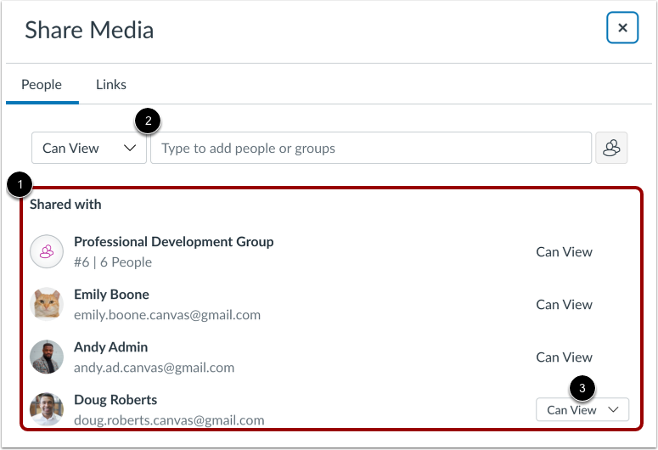Select Professional Development Group name
The height and width of the screenshot is (450, 658).
pos(174,242)
